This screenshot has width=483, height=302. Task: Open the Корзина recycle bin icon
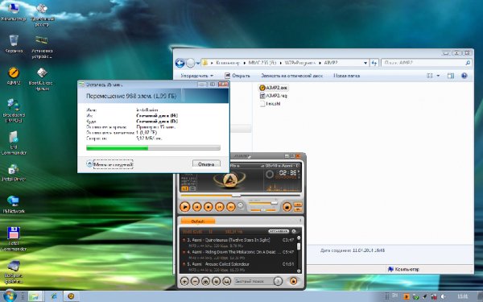pos(14,44)
